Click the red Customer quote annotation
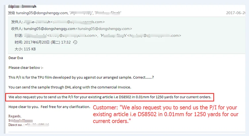This screenshot has width=249, height=136. [166, 114]
